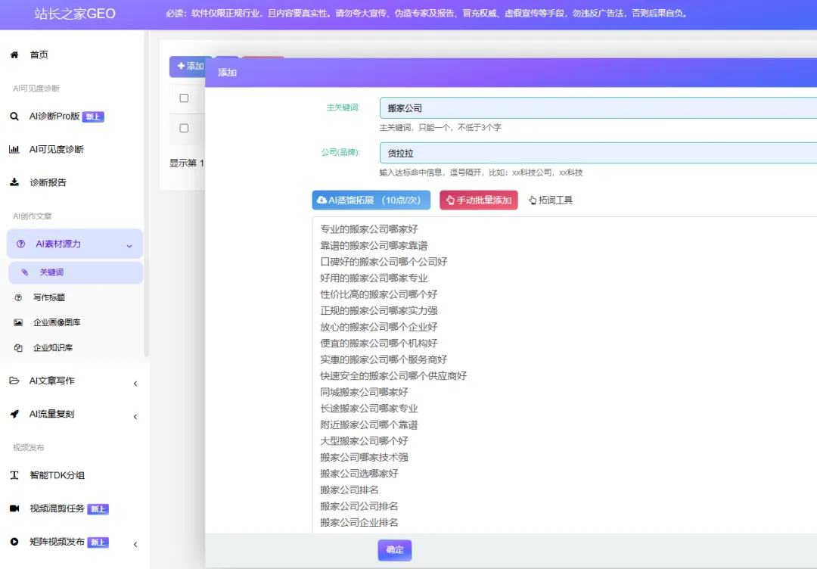Viewport: 817px width, 569px height.
Task: Expand the 矩阵视频发布 submenu arrow
Action: [135, 545]
